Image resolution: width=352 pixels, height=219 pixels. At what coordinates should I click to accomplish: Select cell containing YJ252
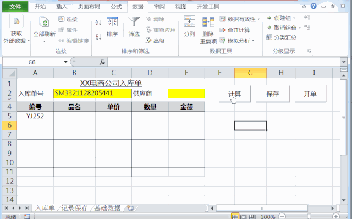35,116
